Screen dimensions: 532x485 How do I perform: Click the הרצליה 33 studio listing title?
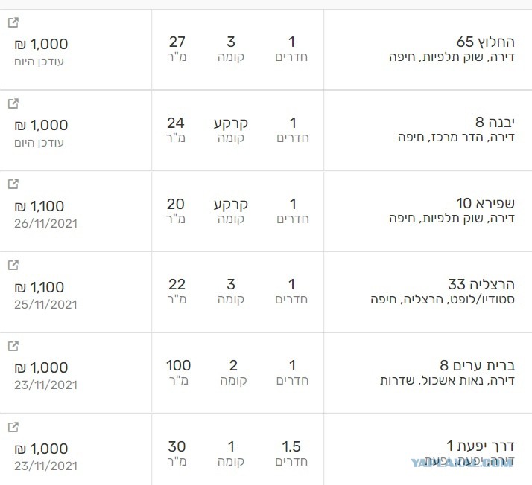(x=481, y=284)
